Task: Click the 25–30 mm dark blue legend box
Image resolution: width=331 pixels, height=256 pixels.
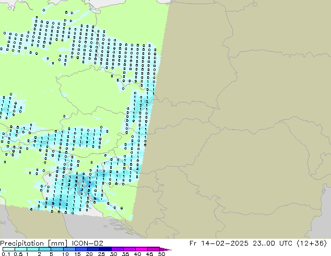Action: coord(105,249)
